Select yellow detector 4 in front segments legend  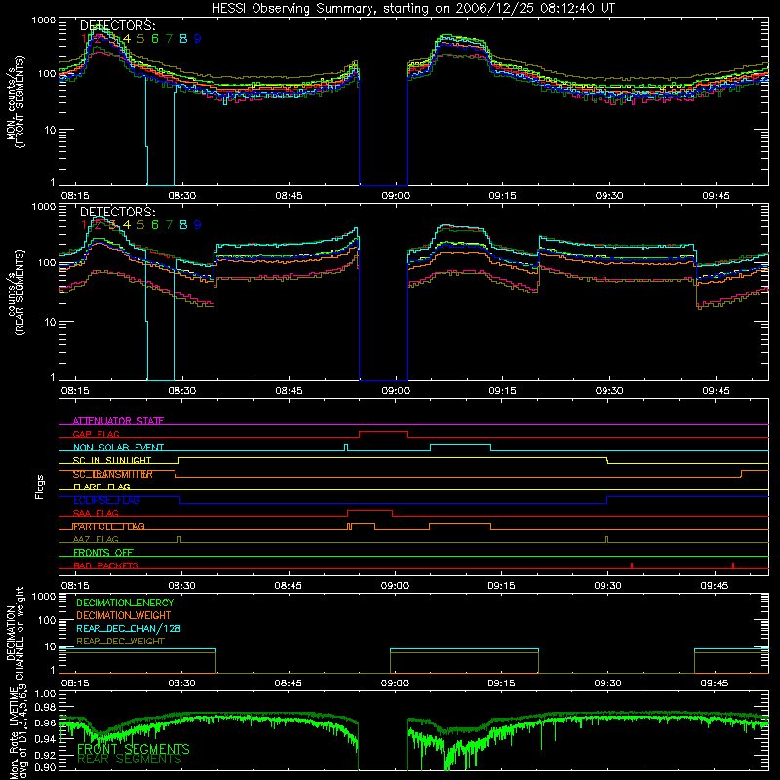[127, 39]
